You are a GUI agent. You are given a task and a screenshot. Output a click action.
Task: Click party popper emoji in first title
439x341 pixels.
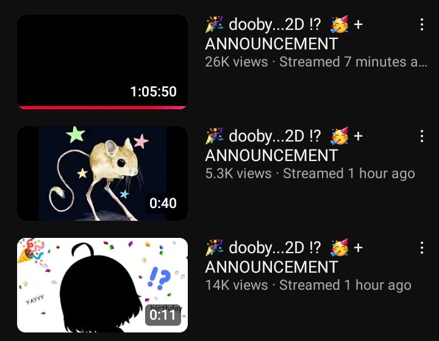pos(215,24)
